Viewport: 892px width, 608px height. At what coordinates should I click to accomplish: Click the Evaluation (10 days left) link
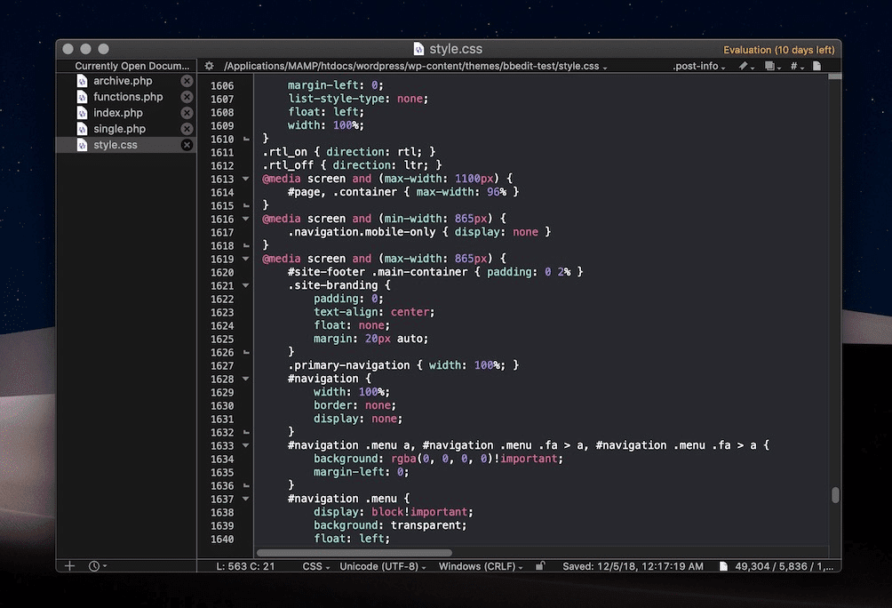[x=778, y=50]
